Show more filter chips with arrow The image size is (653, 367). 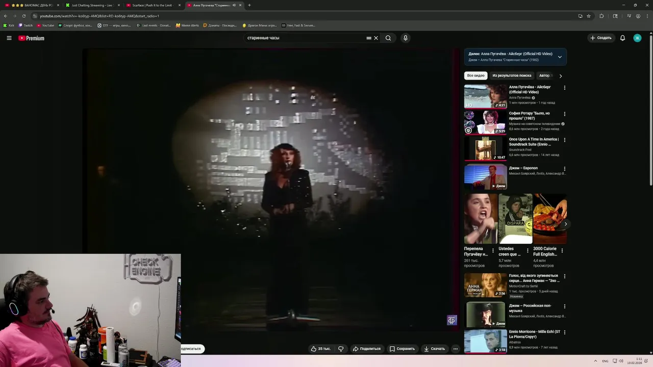561,76
